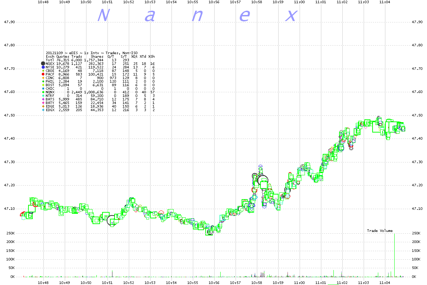The image size is (427, 285).
Task: Click the '100K' label on the right volume axis
Action: point(417,259)
